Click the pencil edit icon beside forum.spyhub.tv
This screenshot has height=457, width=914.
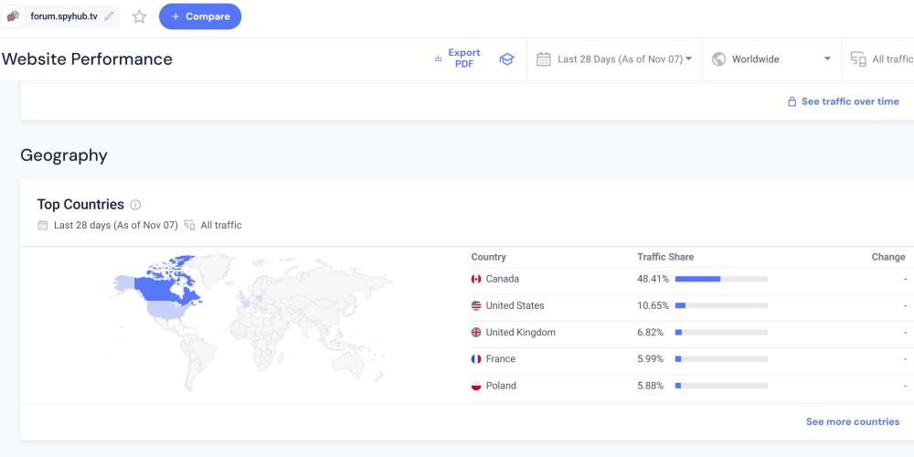110,16
